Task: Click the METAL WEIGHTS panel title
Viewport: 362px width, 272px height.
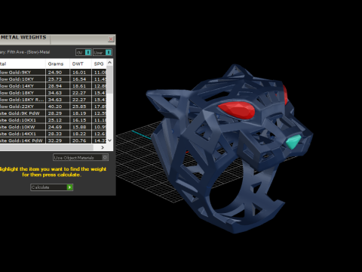Action: [23, 37]
